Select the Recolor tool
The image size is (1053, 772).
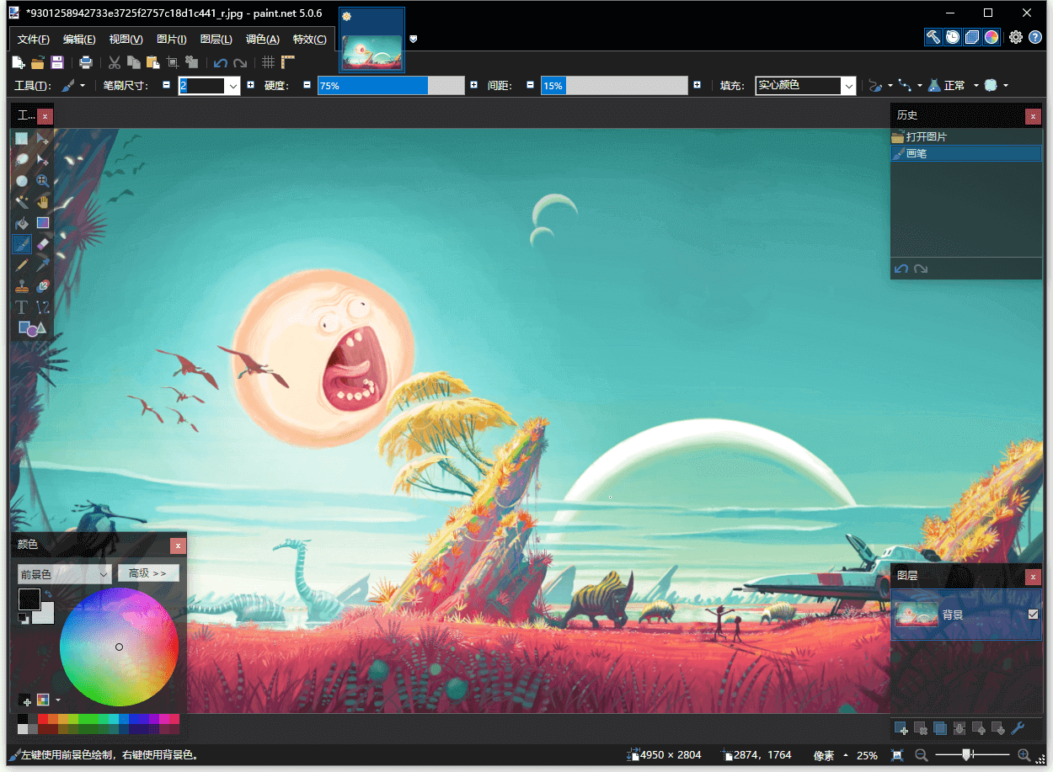point(43,286)
